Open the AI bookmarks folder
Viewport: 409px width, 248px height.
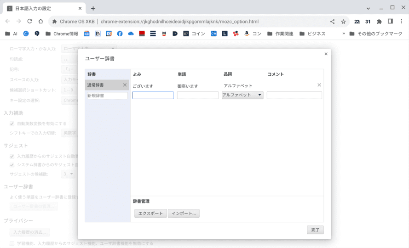tap(11, 34)
